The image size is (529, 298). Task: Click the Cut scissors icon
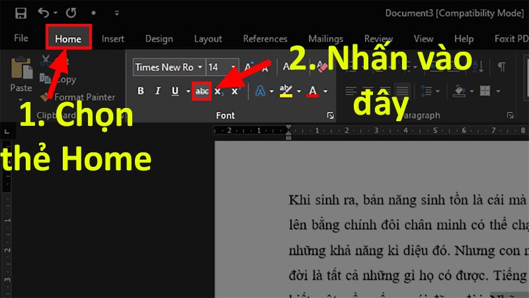(45, 61)
